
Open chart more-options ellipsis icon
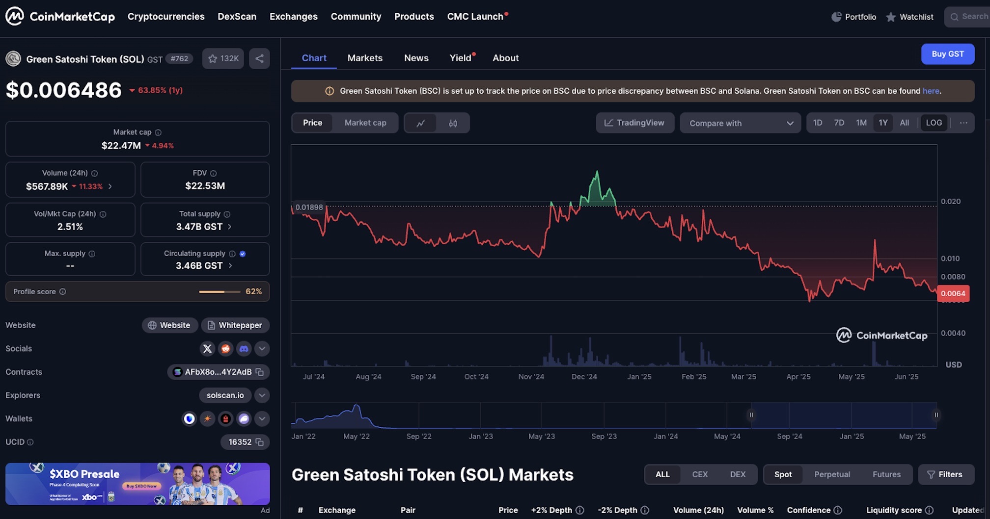coord(963,123)
